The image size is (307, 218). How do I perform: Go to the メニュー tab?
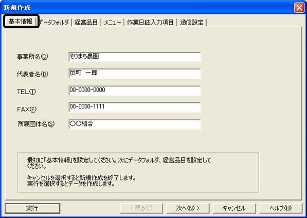click(x=113, y=22)
